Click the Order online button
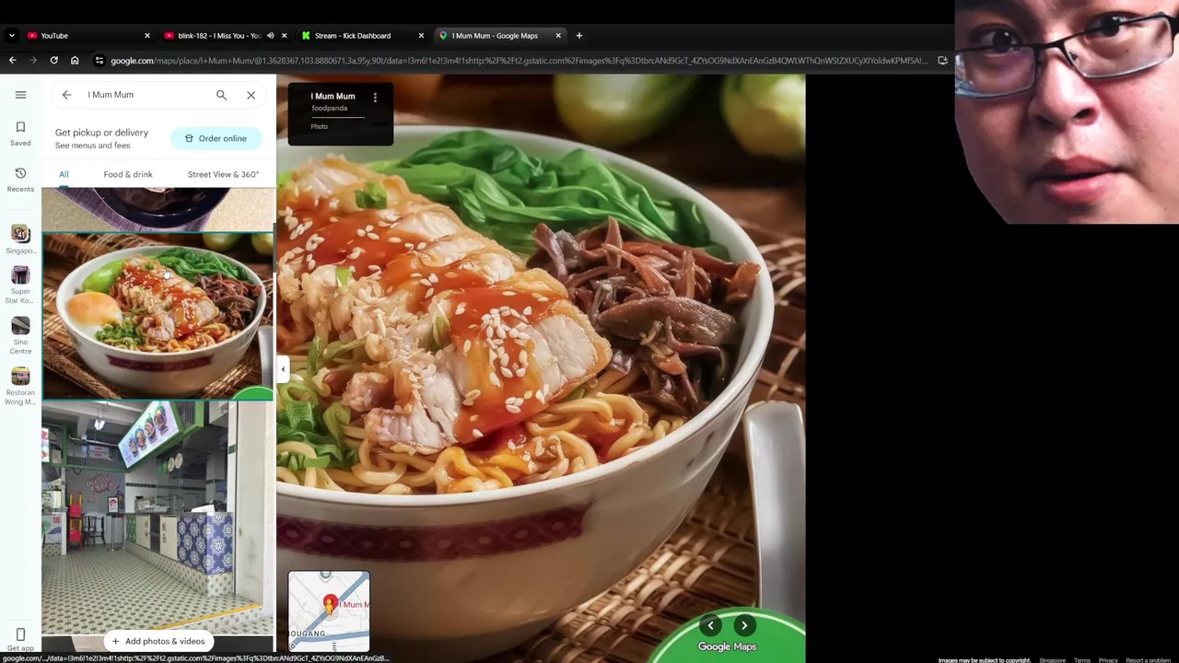Screen dimensions: 1179x663 point(216,138)
